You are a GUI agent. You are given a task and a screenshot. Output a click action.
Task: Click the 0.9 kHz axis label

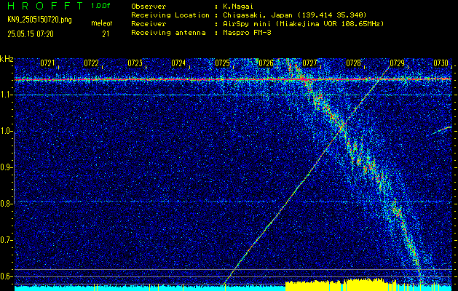pos(5,167)
